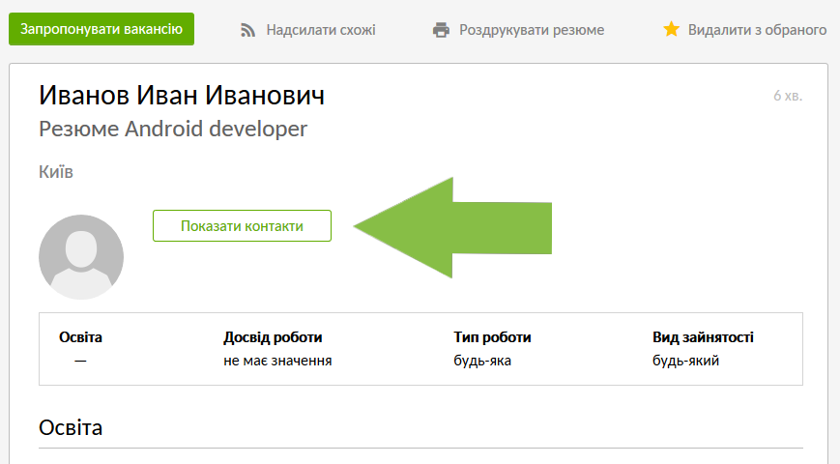Select the будь-який value

click(685, 361)
